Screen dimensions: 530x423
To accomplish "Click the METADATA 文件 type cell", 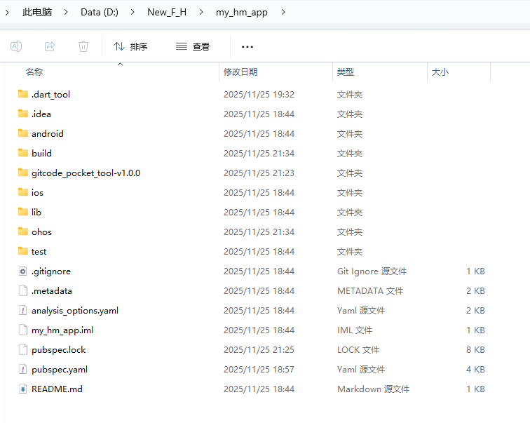I will tap(370, 291).
